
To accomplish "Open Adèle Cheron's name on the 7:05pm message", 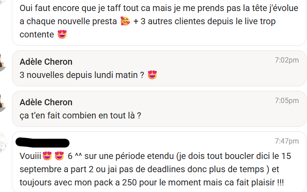I will [46, 102].
